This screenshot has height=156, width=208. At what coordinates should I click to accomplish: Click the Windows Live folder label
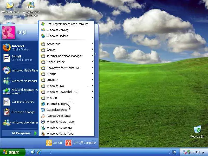55,86
